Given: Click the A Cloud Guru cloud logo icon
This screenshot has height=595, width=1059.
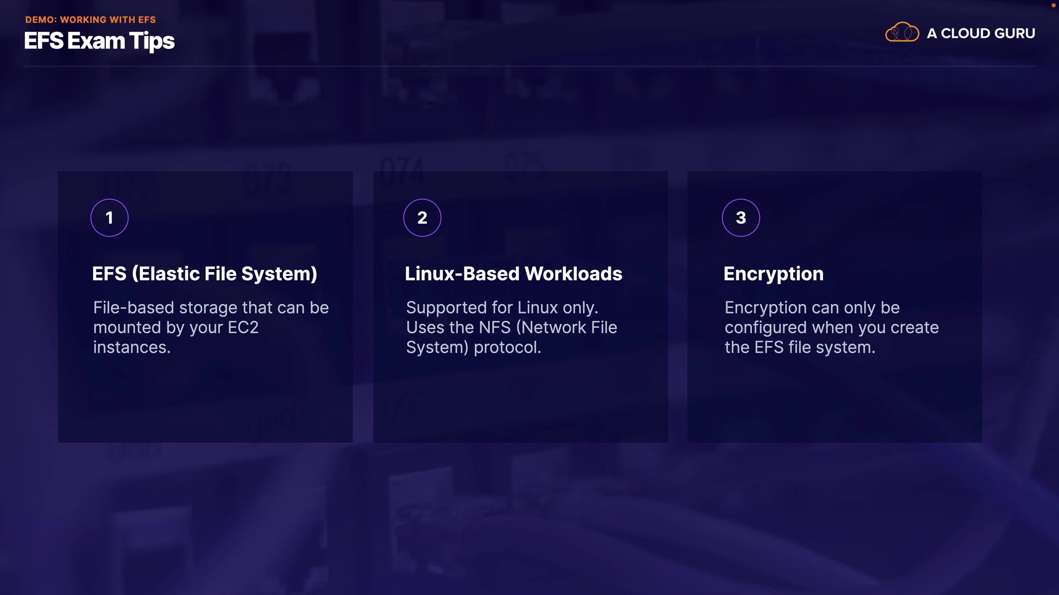Looking at the screenshot, I should click(x=902, y=33).
